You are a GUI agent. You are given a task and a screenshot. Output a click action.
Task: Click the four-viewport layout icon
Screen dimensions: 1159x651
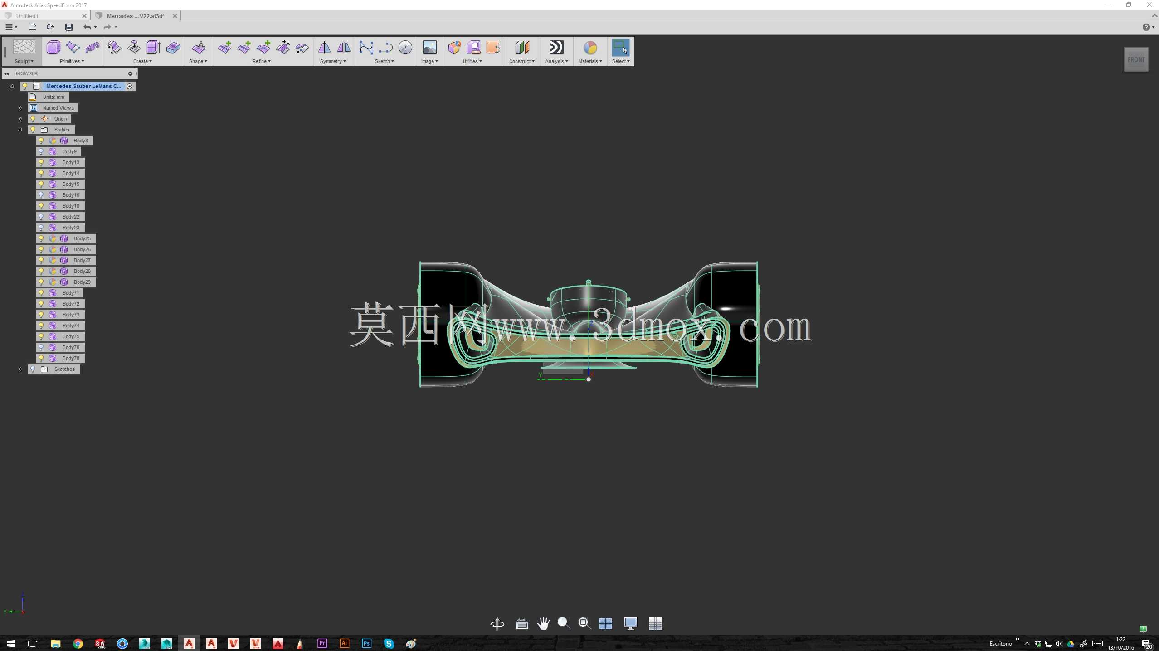pos(605,624)
